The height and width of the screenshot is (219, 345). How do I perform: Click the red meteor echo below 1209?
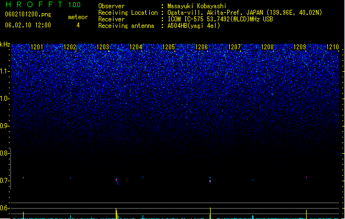click(306, 177)
